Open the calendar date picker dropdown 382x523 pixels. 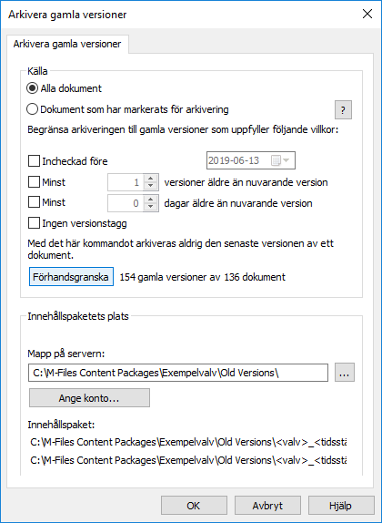pos(281,160)
